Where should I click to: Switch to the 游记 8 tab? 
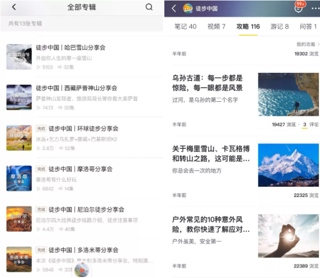click(280, 27)
